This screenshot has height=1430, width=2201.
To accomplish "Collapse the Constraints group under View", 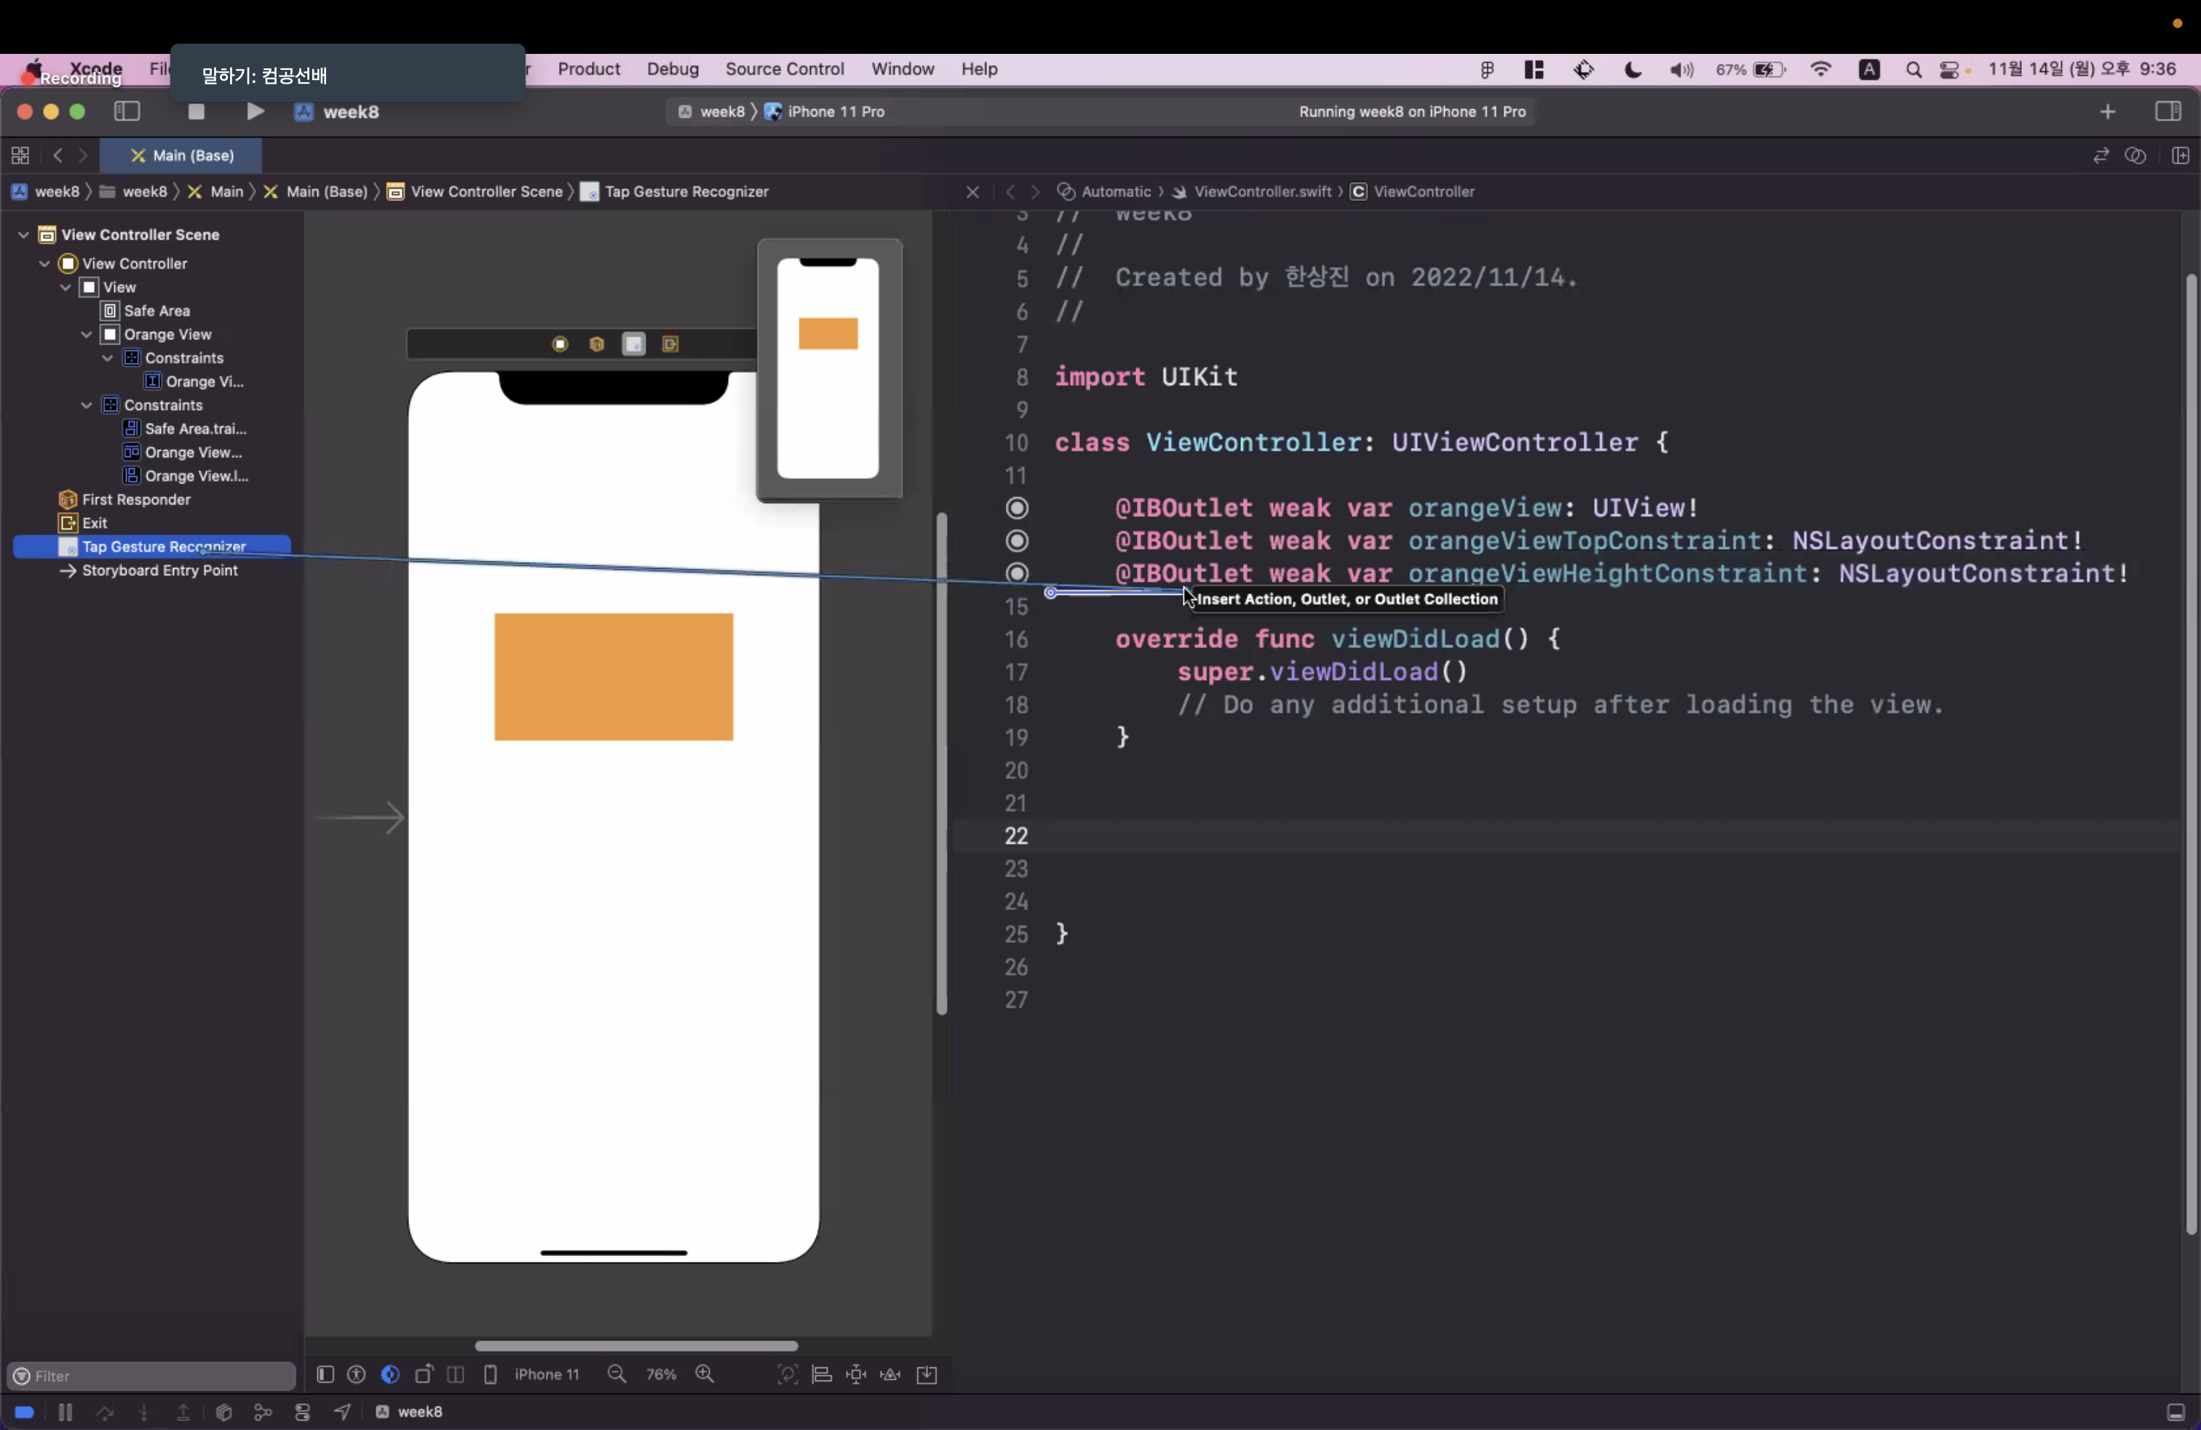I will [x=86, y=405].
